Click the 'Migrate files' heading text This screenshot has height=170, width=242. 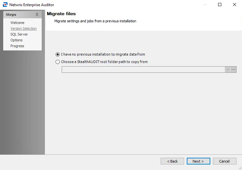[61, 14]
